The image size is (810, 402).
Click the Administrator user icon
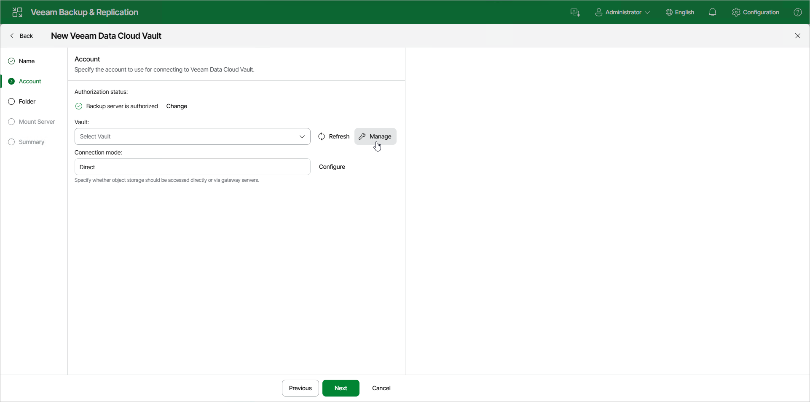coord(598,12)
